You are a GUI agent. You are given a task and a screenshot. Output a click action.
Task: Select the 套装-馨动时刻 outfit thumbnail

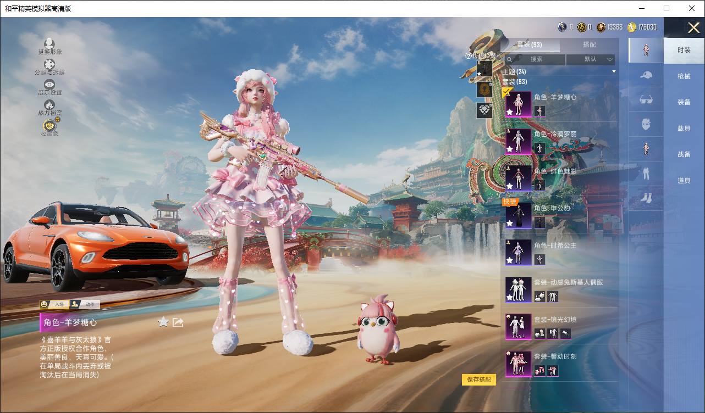[518, 364]
